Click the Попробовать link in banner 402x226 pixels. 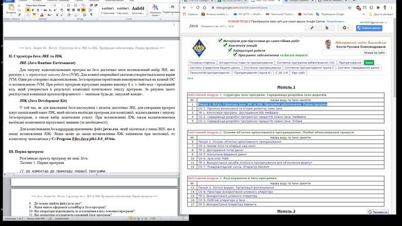click(335, 21)
